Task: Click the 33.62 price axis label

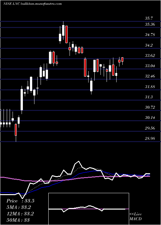Action: point(150,55)
